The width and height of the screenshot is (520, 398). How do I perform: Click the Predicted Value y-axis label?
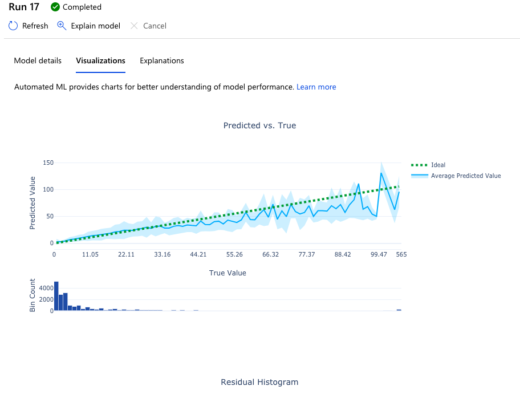[32, 204]
